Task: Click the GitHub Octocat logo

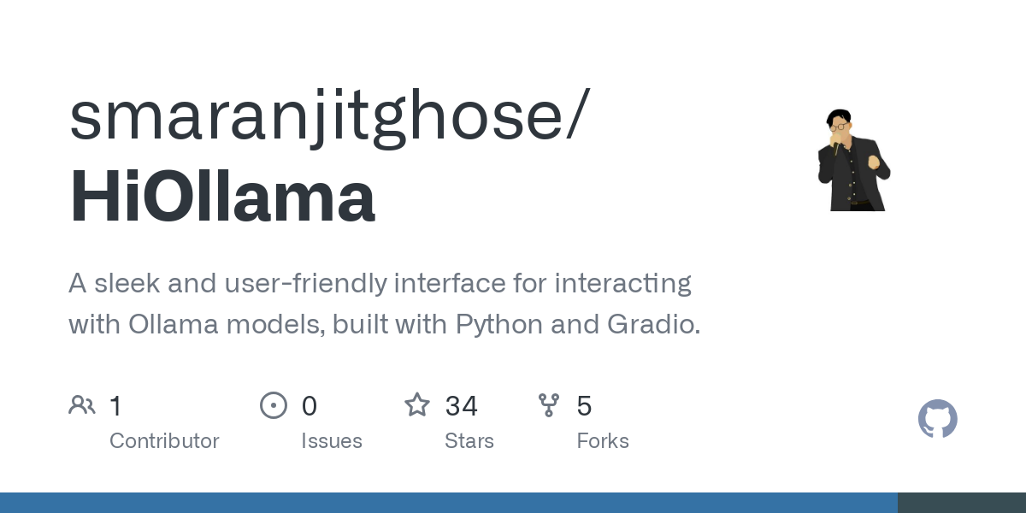Action: (x=937, y=419)
